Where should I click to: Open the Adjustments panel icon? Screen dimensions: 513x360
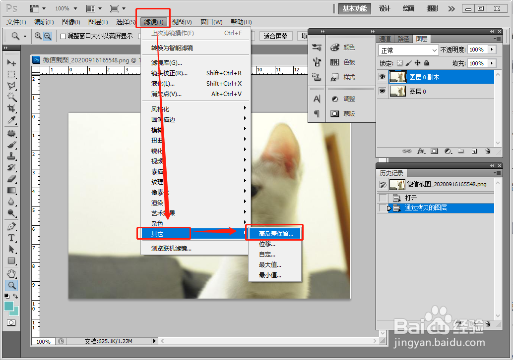click(x=335, y=99)
